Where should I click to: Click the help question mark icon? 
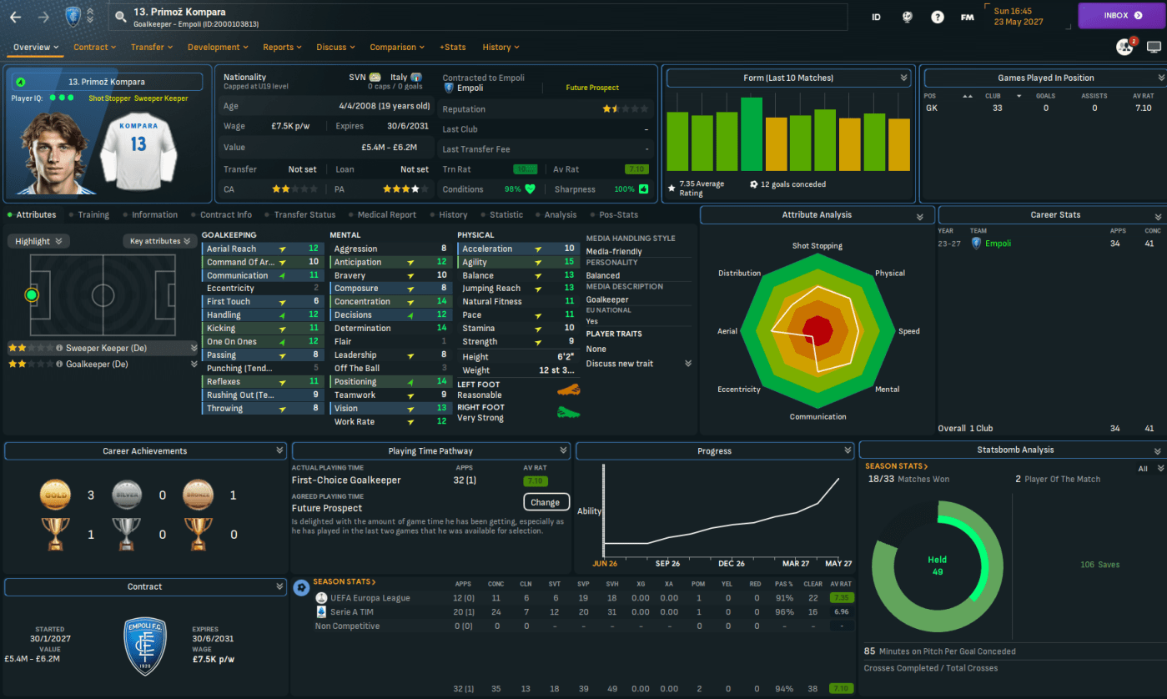pos(937,17)
